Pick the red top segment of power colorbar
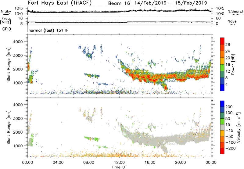This screenshot has width=244, height=169. [x=222, y=41]
